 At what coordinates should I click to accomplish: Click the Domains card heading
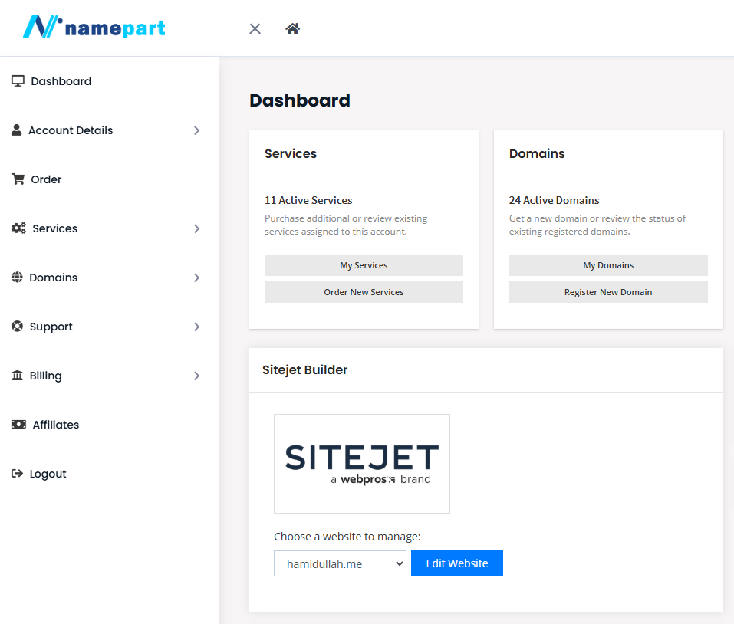coord(537,153)
